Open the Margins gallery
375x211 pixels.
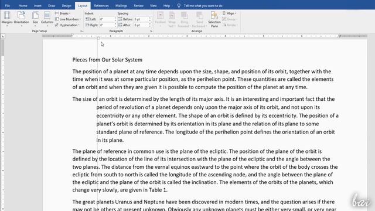click(x=7, y=19)
